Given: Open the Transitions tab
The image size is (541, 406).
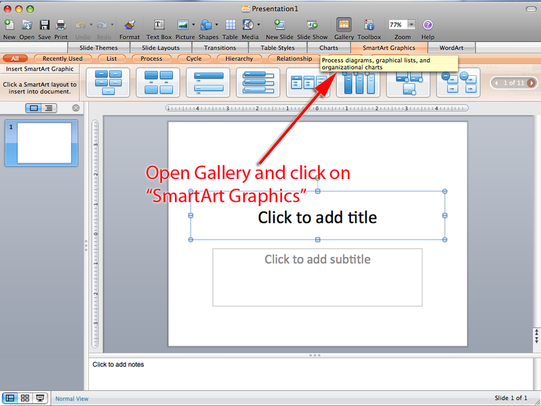Looking at the screenshot, I should tap(220, 48).
